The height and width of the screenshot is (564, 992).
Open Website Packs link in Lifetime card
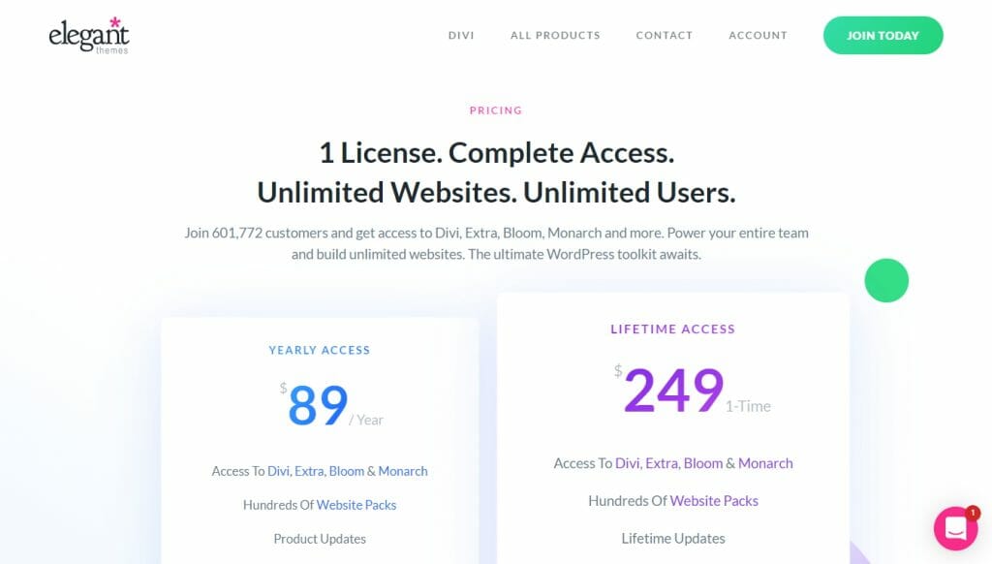click(x=714, y=501)
